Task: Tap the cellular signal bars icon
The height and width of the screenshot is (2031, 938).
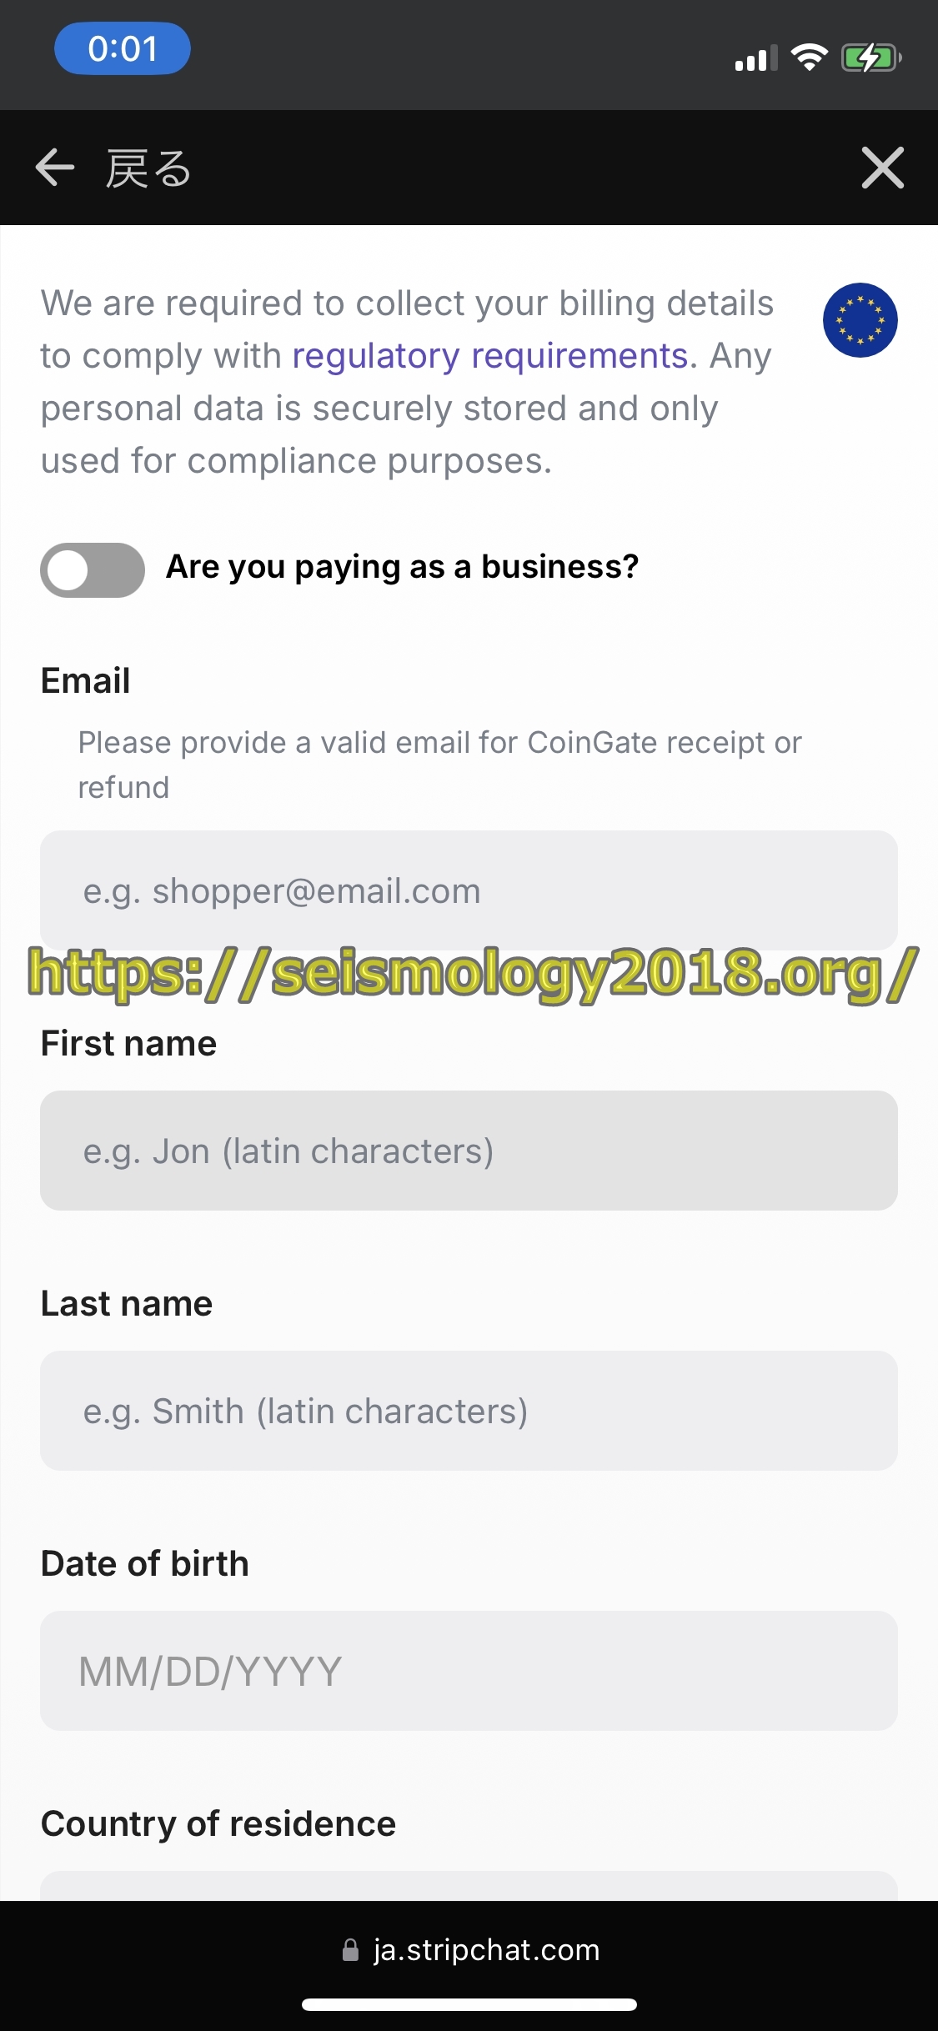Action: pos(756,58)
